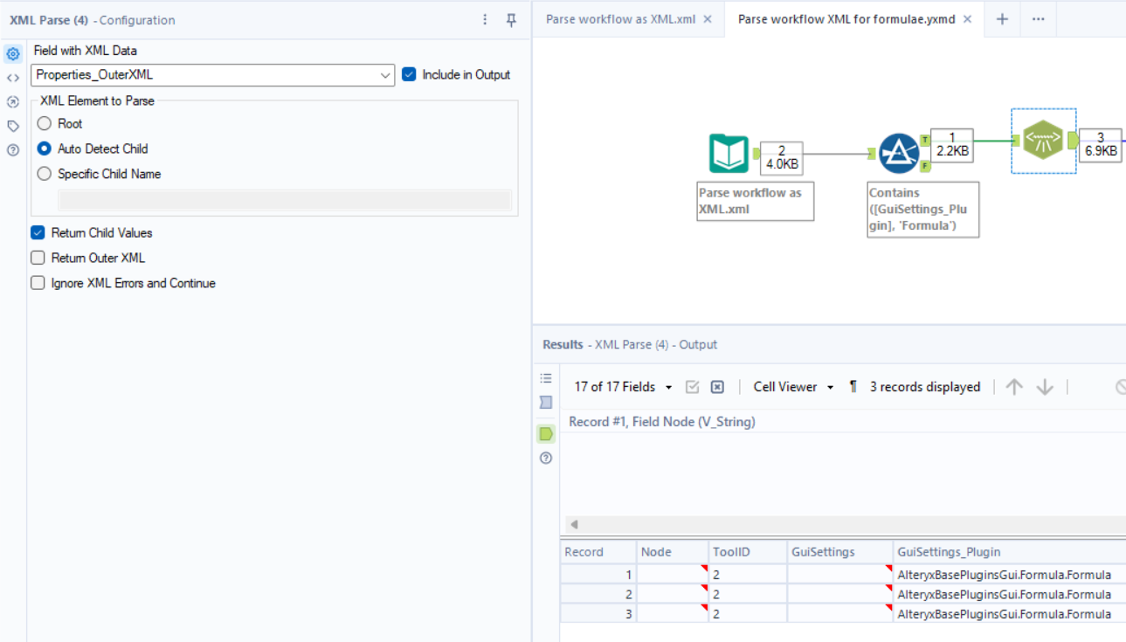
Task: Click the metadata list icon in Results panel
Action: [x=546, y=377]
